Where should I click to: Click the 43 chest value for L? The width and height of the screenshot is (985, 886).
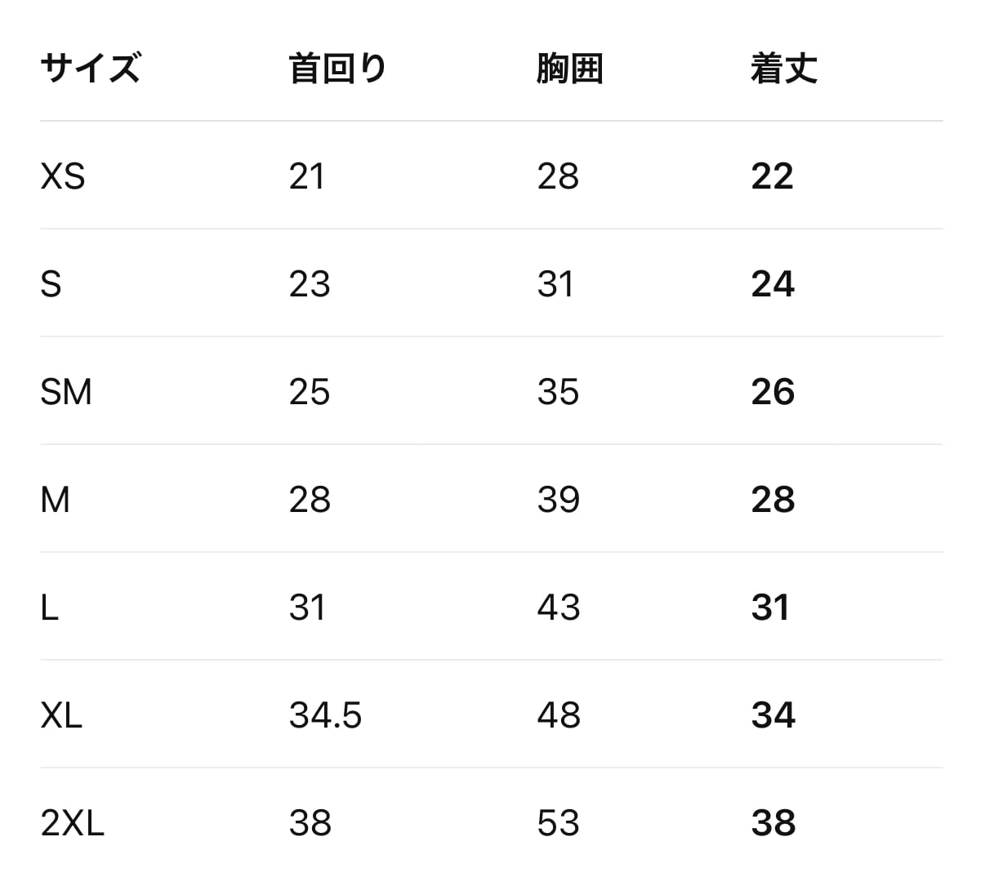pyautogui.click(x=559, y=608)
